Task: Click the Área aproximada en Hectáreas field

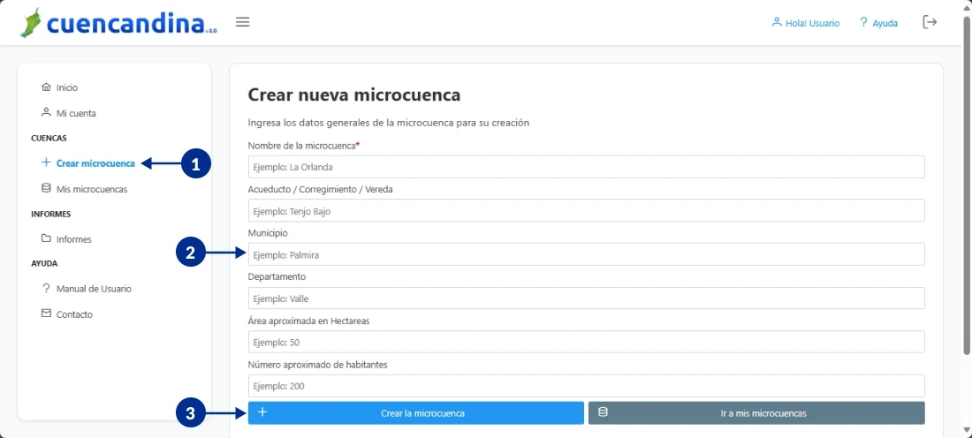Action: (x=586, y=342)
